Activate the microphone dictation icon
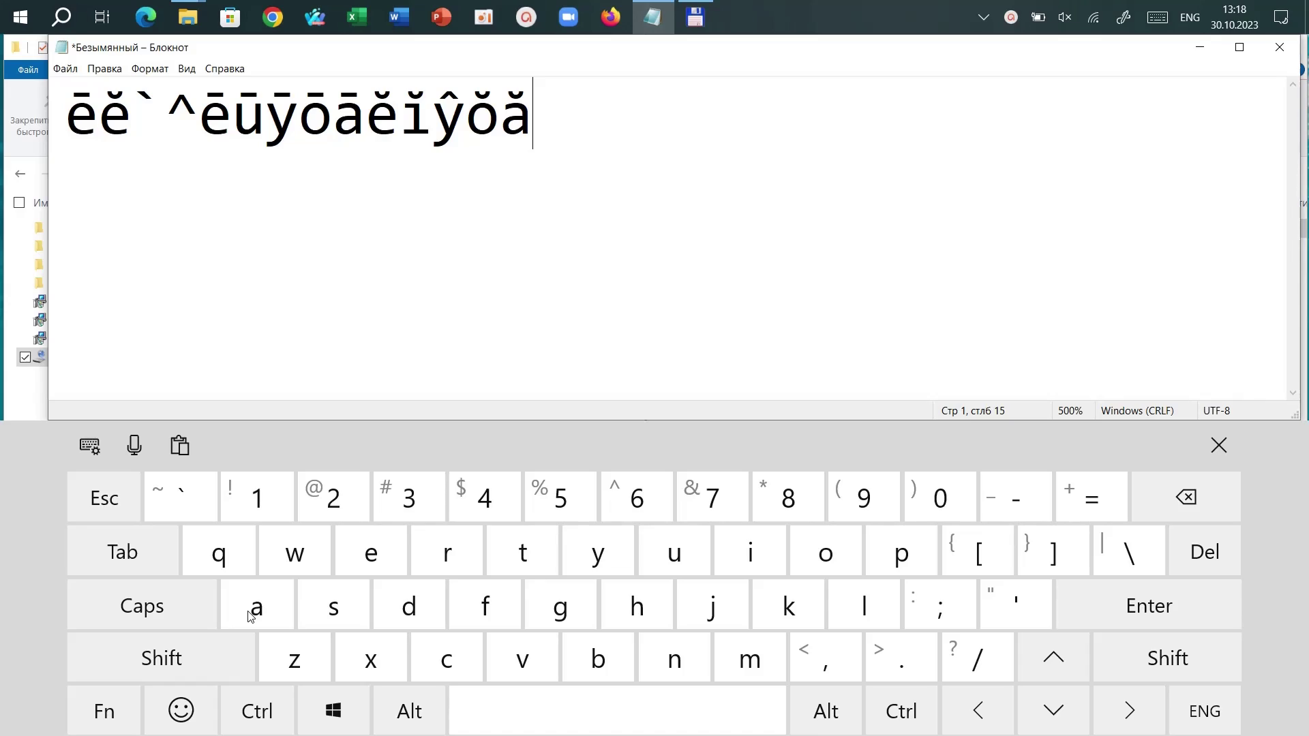The width and height of the screenshot is (1309, 736). (134, 446)
